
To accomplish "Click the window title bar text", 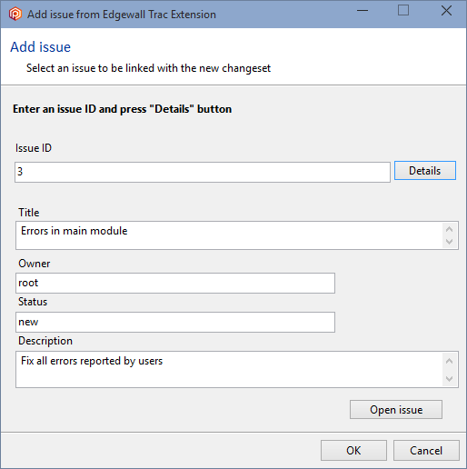I will [x=122, y=15].
